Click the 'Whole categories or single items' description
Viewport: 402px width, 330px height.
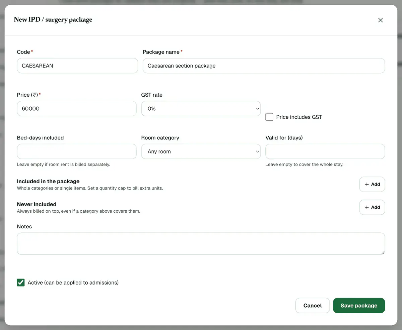90,188
